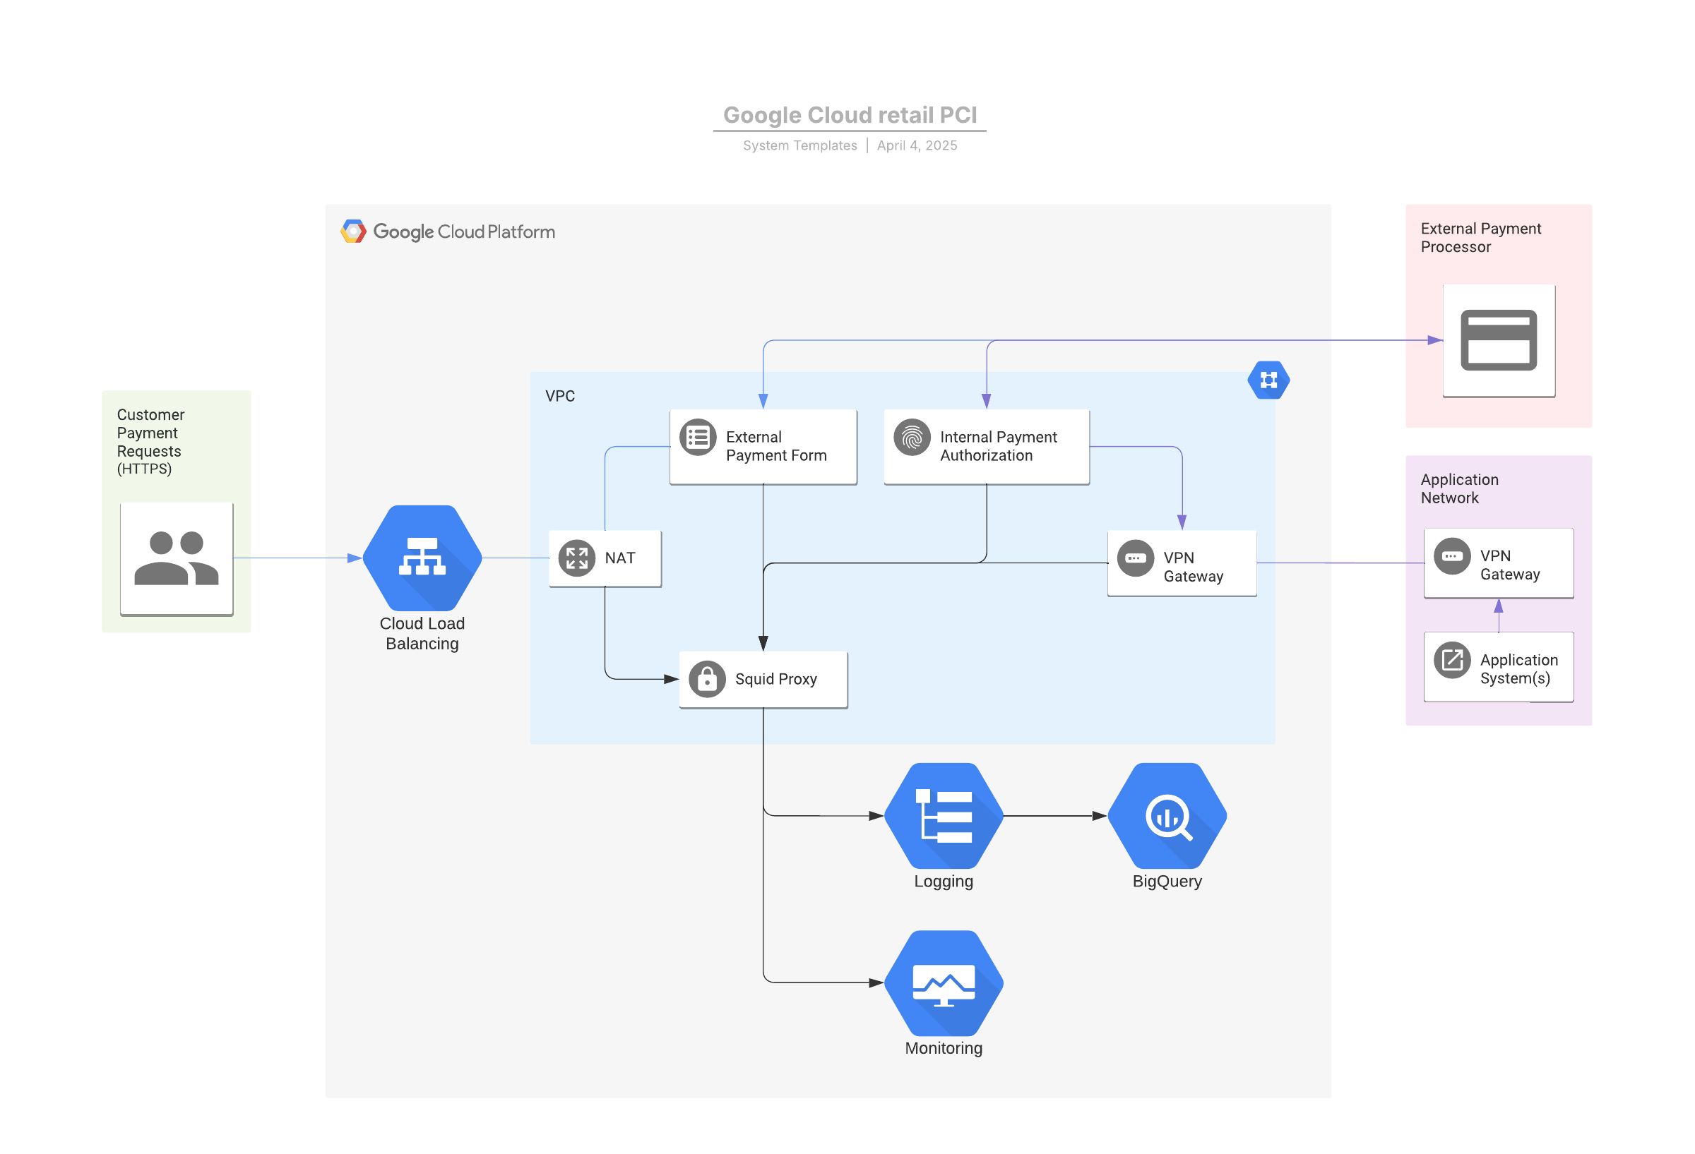Image resolution: width=1695 pixels, height=1154 pixels.
Task: Click the External Payment Form list icon
Action: 697,438
